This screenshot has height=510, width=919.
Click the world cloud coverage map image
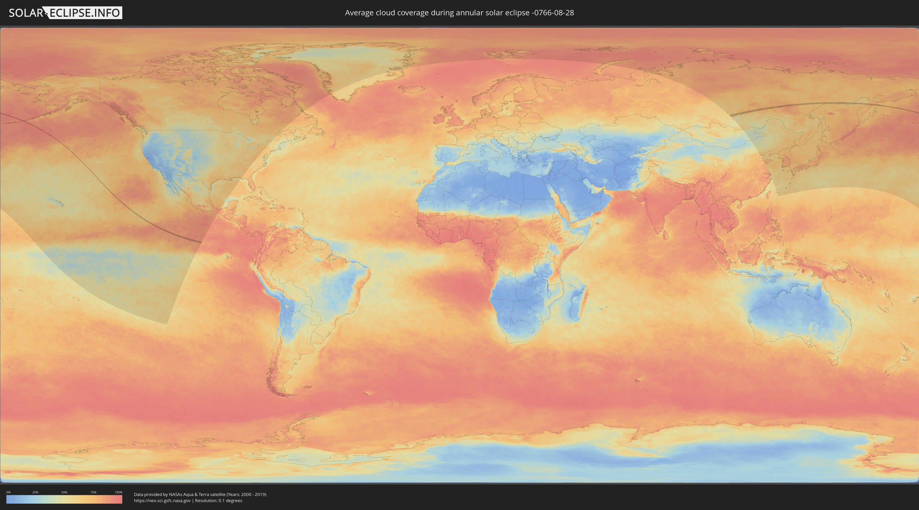(x=459, y=255)
